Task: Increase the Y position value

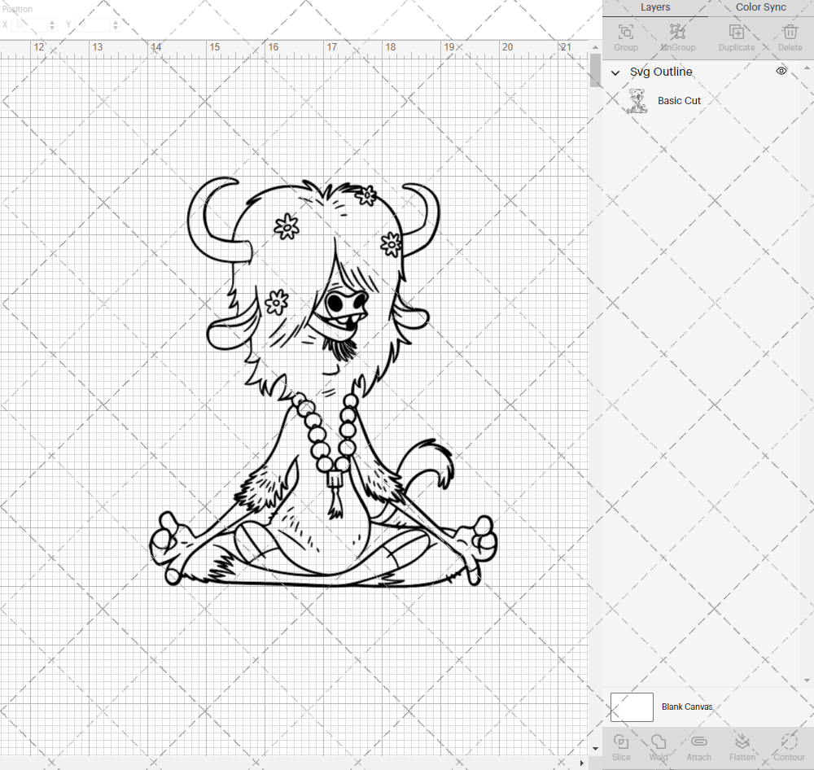Action: click(x=115, y=21)
